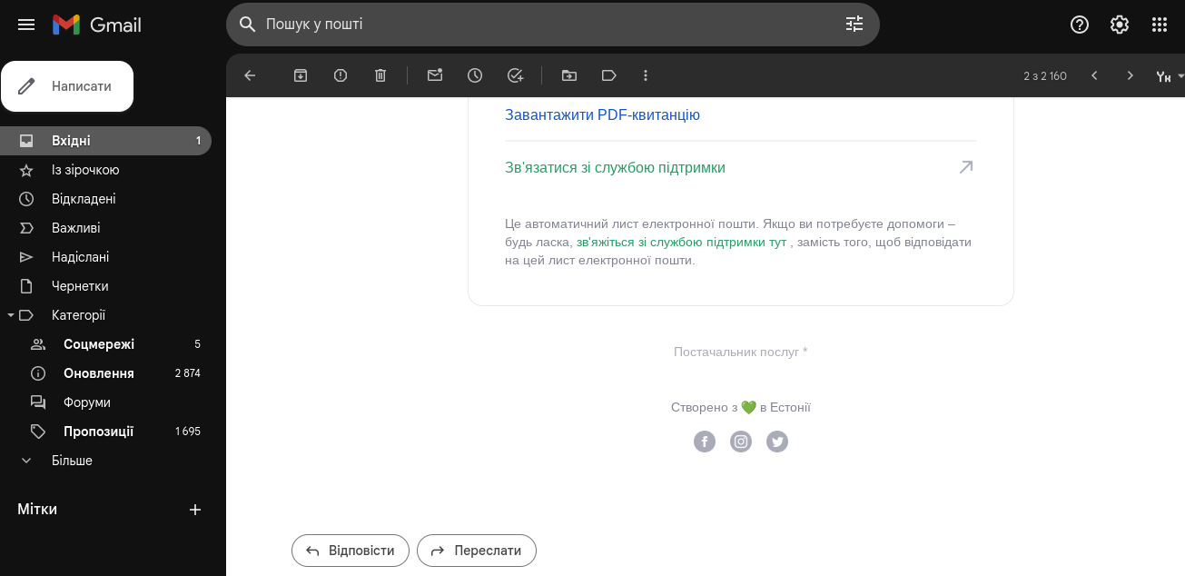The width and height of the screenshot is (1185, 576).
Task: Apply a label to this email
Action: click(x=608, y=75)
